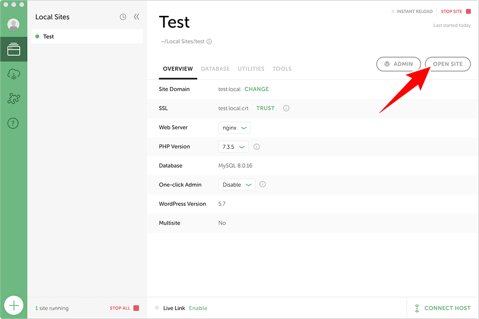Screen dimensions: 479x319
Task: Click the test.local domain value
Action: 229,89
